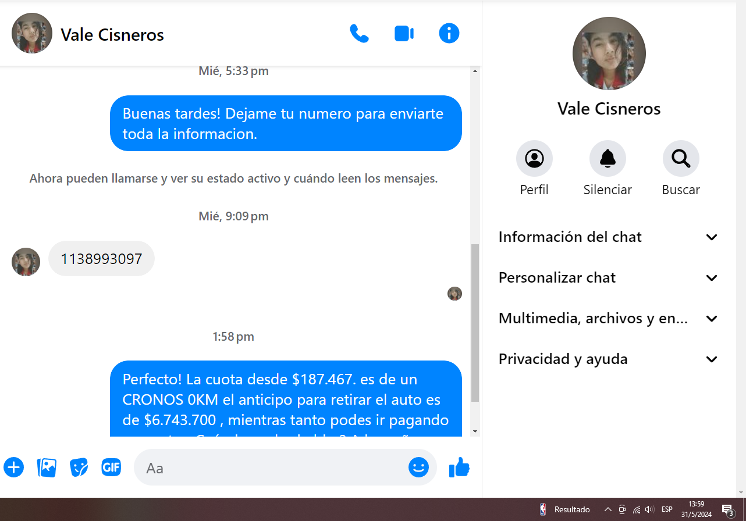Expand Multimedia, archivos section

coord(608,319)
